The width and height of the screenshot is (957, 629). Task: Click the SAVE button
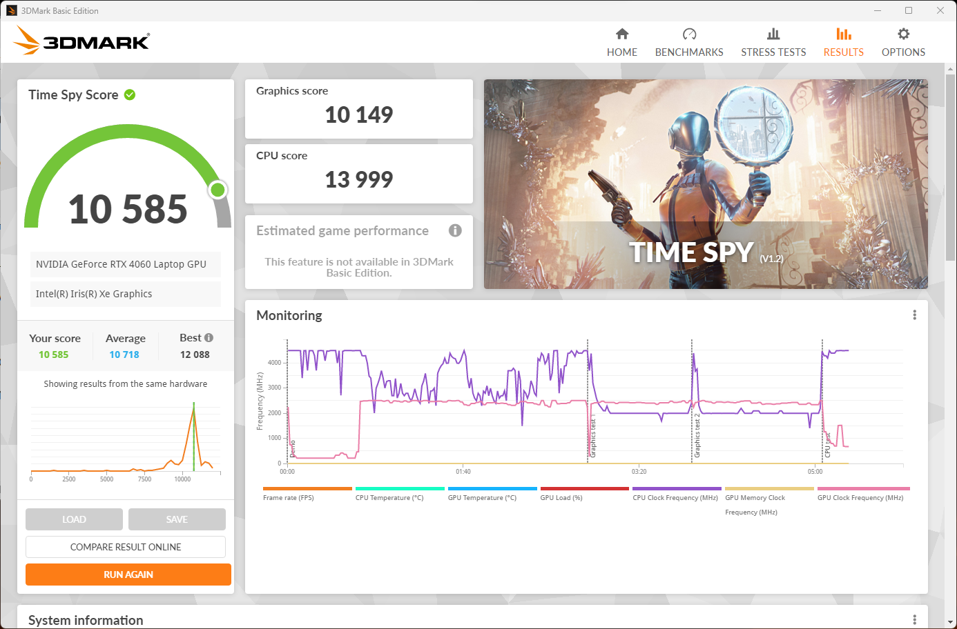177,519
